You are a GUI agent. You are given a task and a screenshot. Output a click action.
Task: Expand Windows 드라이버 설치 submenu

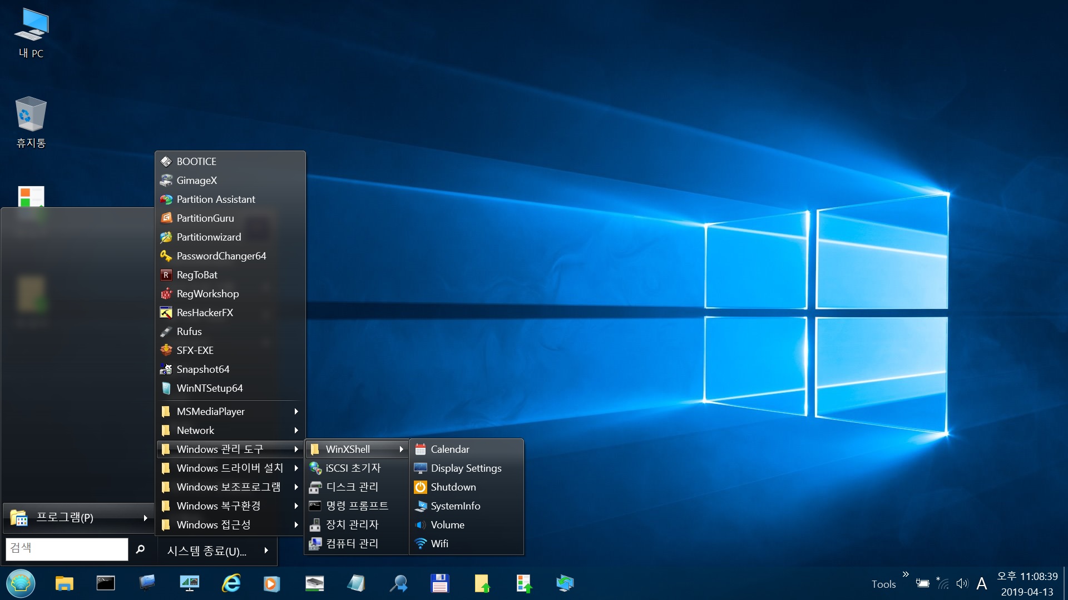tap(230, 468)
